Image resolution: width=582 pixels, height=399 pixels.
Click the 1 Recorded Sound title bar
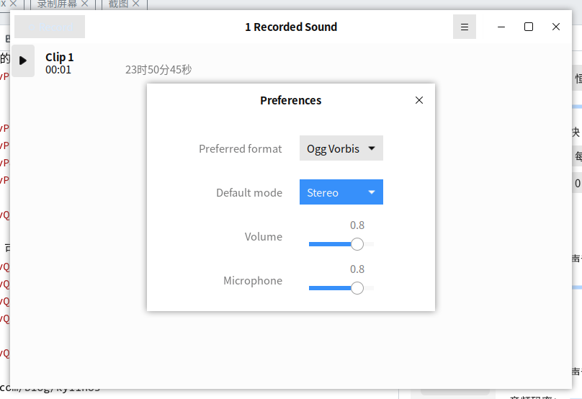(x=291, y=27)
